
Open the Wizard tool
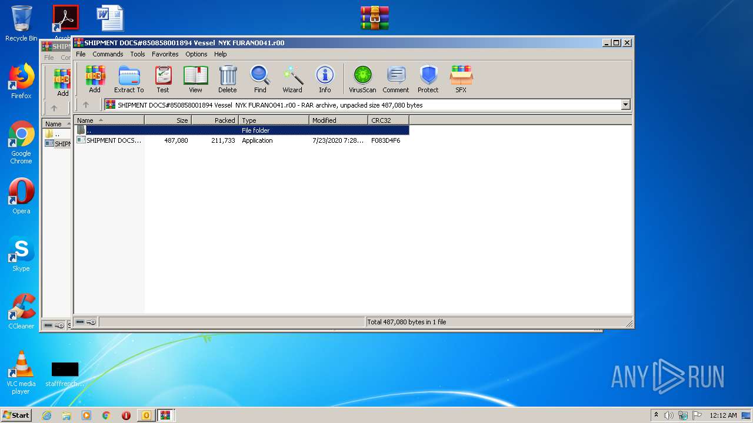click(292, 79)
